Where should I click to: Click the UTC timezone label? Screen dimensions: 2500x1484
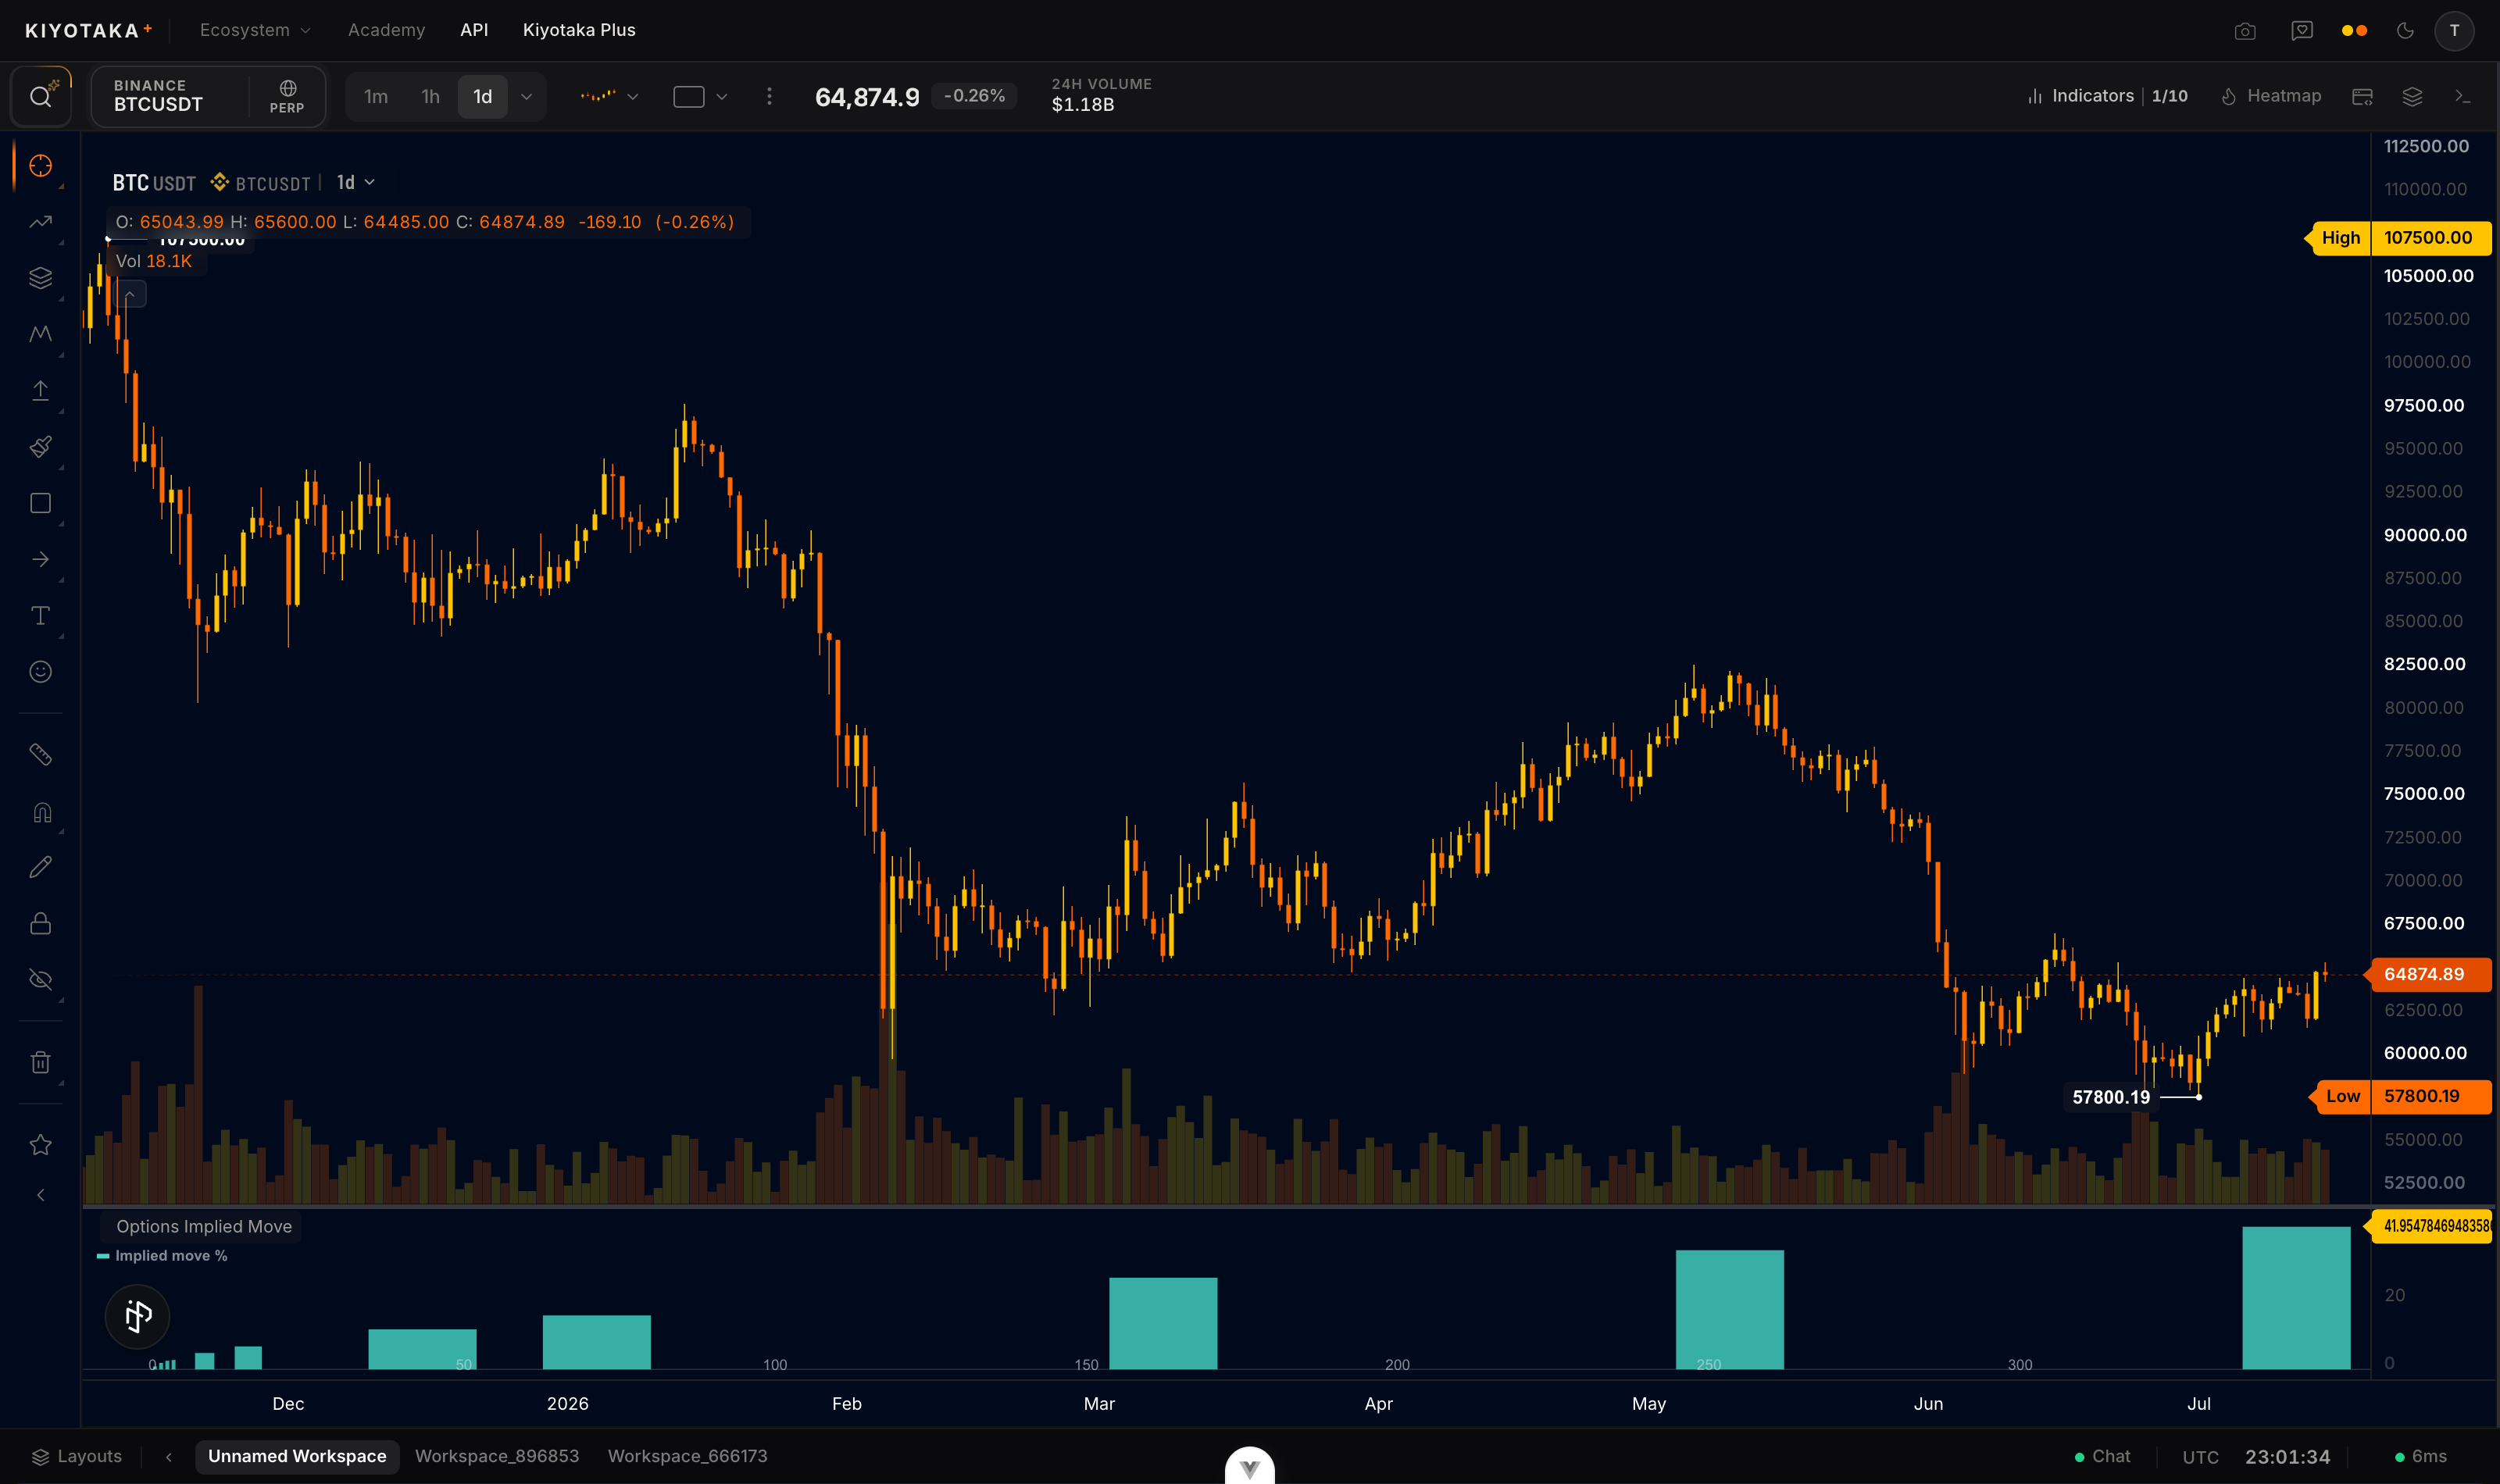tap(2200, 1457)
